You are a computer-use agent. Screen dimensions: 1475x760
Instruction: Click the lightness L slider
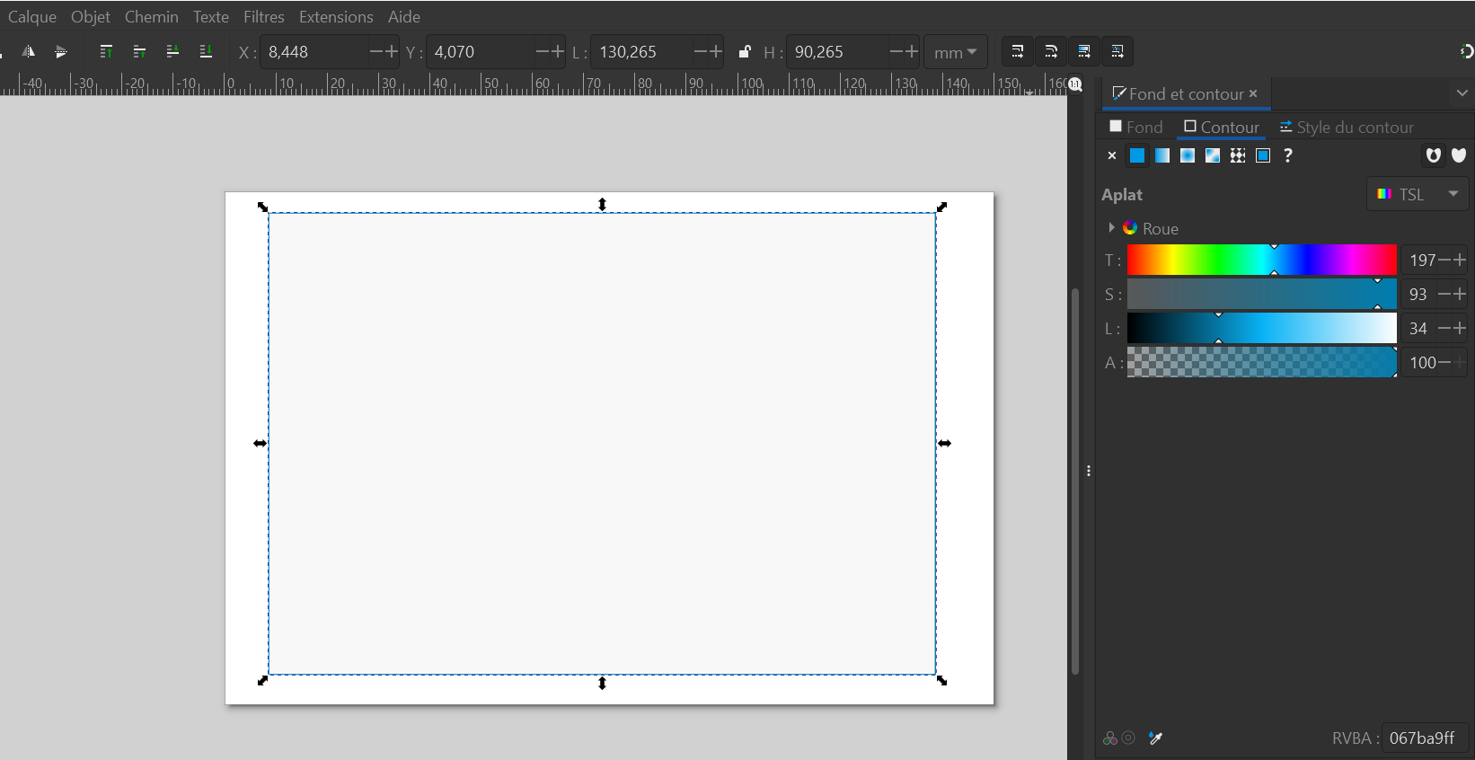pyautogui.click(x=1262, y=329)
